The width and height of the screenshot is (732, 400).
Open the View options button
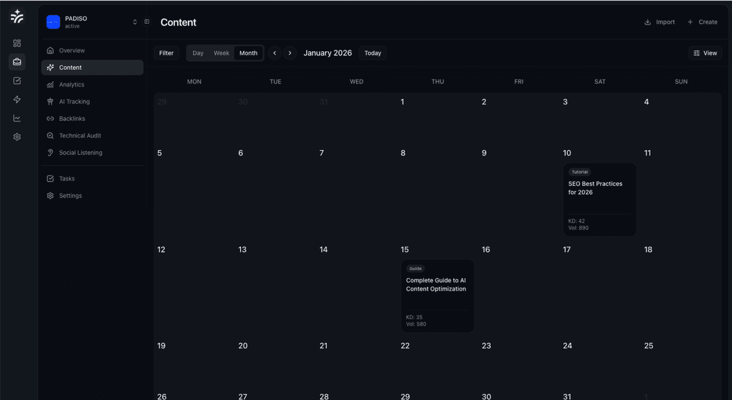click(x=705, y=53)
